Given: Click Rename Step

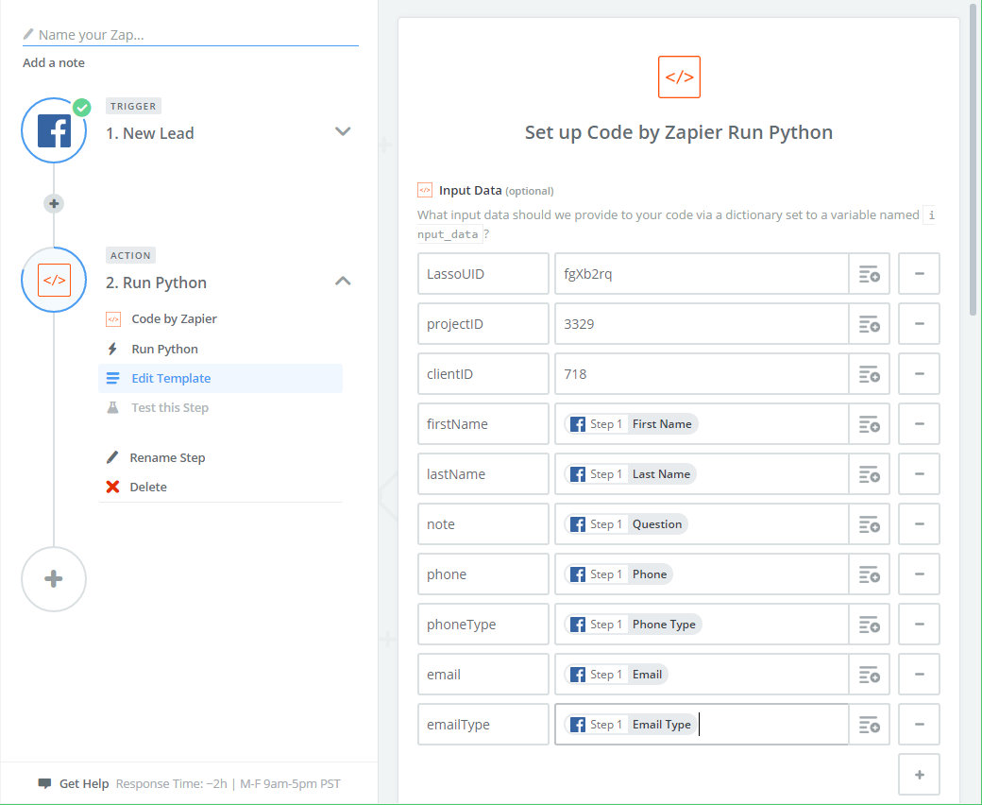Looking at the screenshot, I should pyautogui.click(x=167, y=458).
